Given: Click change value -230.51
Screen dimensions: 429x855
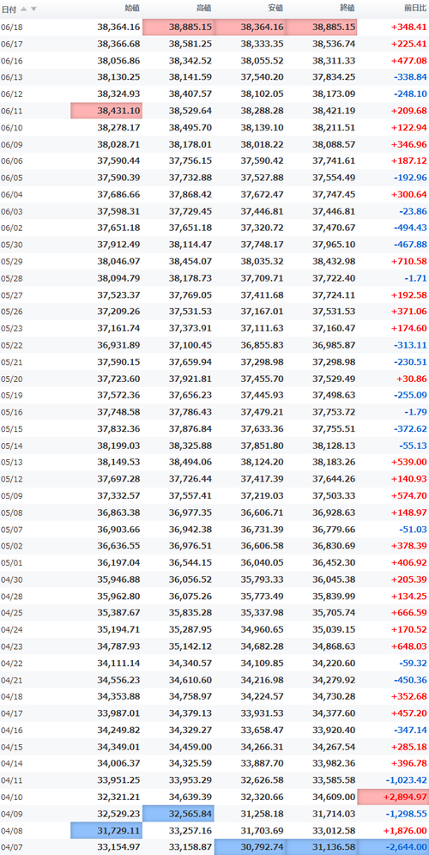Looking at the screenshot, I should pos(410,361).
